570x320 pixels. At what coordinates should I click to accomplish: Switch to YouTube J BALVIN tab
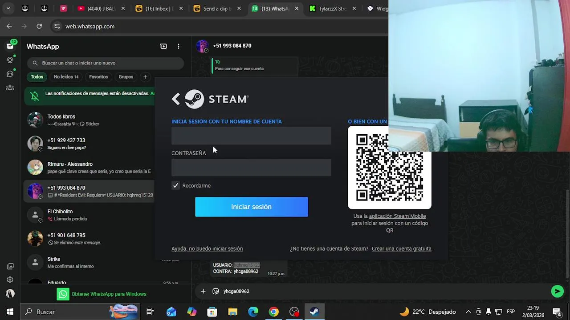(x=100, y=8)
